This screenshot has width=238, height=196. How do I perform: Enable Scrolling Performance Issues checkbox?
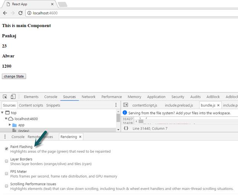(x=6, y=186)
